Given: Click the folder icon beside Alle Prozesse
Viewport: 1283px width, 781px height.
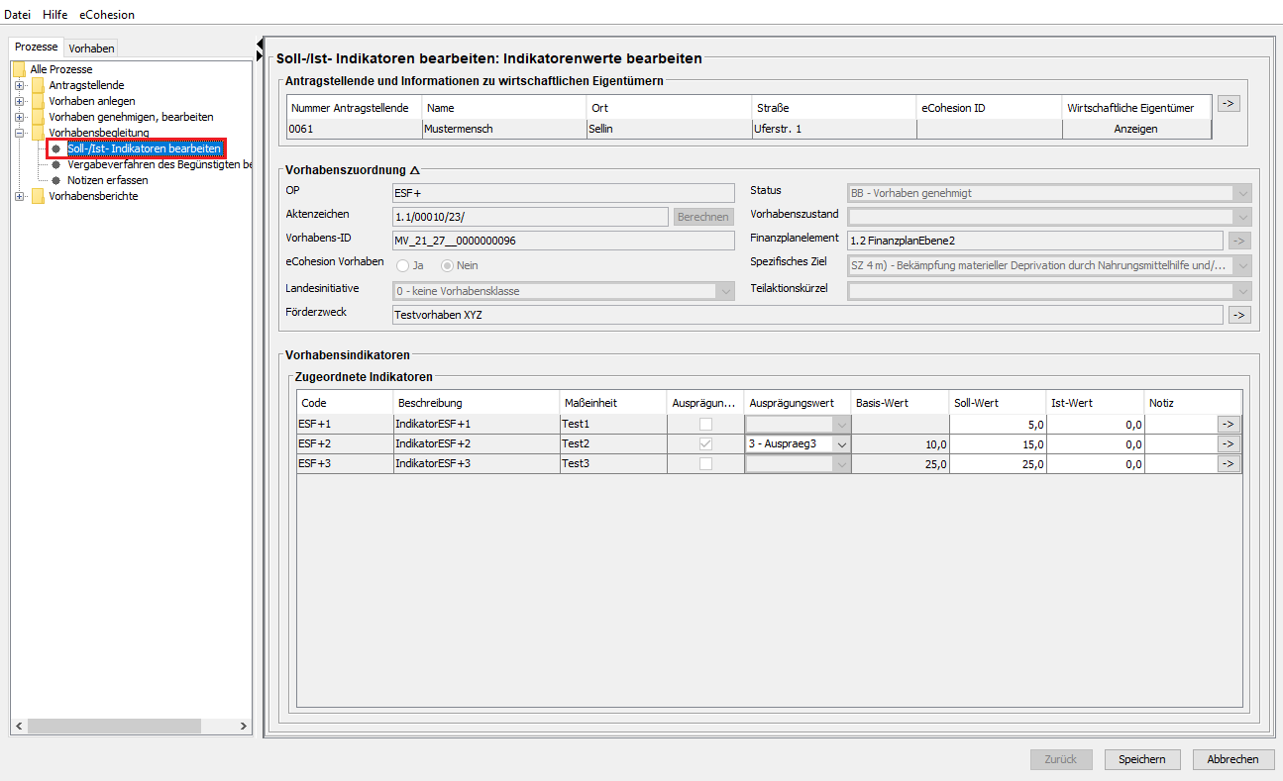Looking at the screenshot, I should point(19,69).
